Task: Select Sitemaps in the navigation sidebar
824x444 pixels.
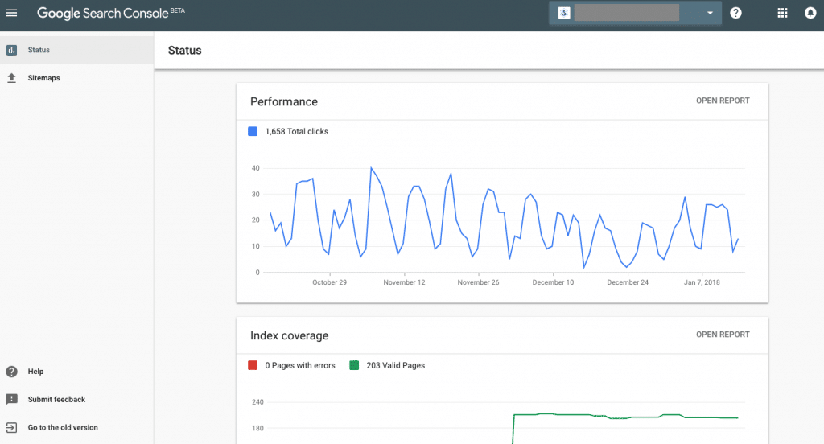Action: (x=43, y=78)
